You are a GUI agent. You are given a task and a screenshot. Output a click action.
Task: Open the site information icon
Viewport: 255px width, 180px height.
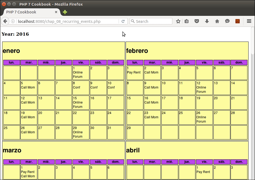click(x=13, y=21)
